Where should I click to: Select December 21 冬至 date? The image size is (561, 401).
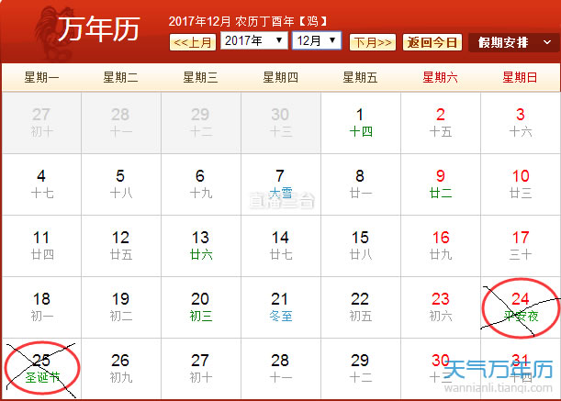coord(280,306)
